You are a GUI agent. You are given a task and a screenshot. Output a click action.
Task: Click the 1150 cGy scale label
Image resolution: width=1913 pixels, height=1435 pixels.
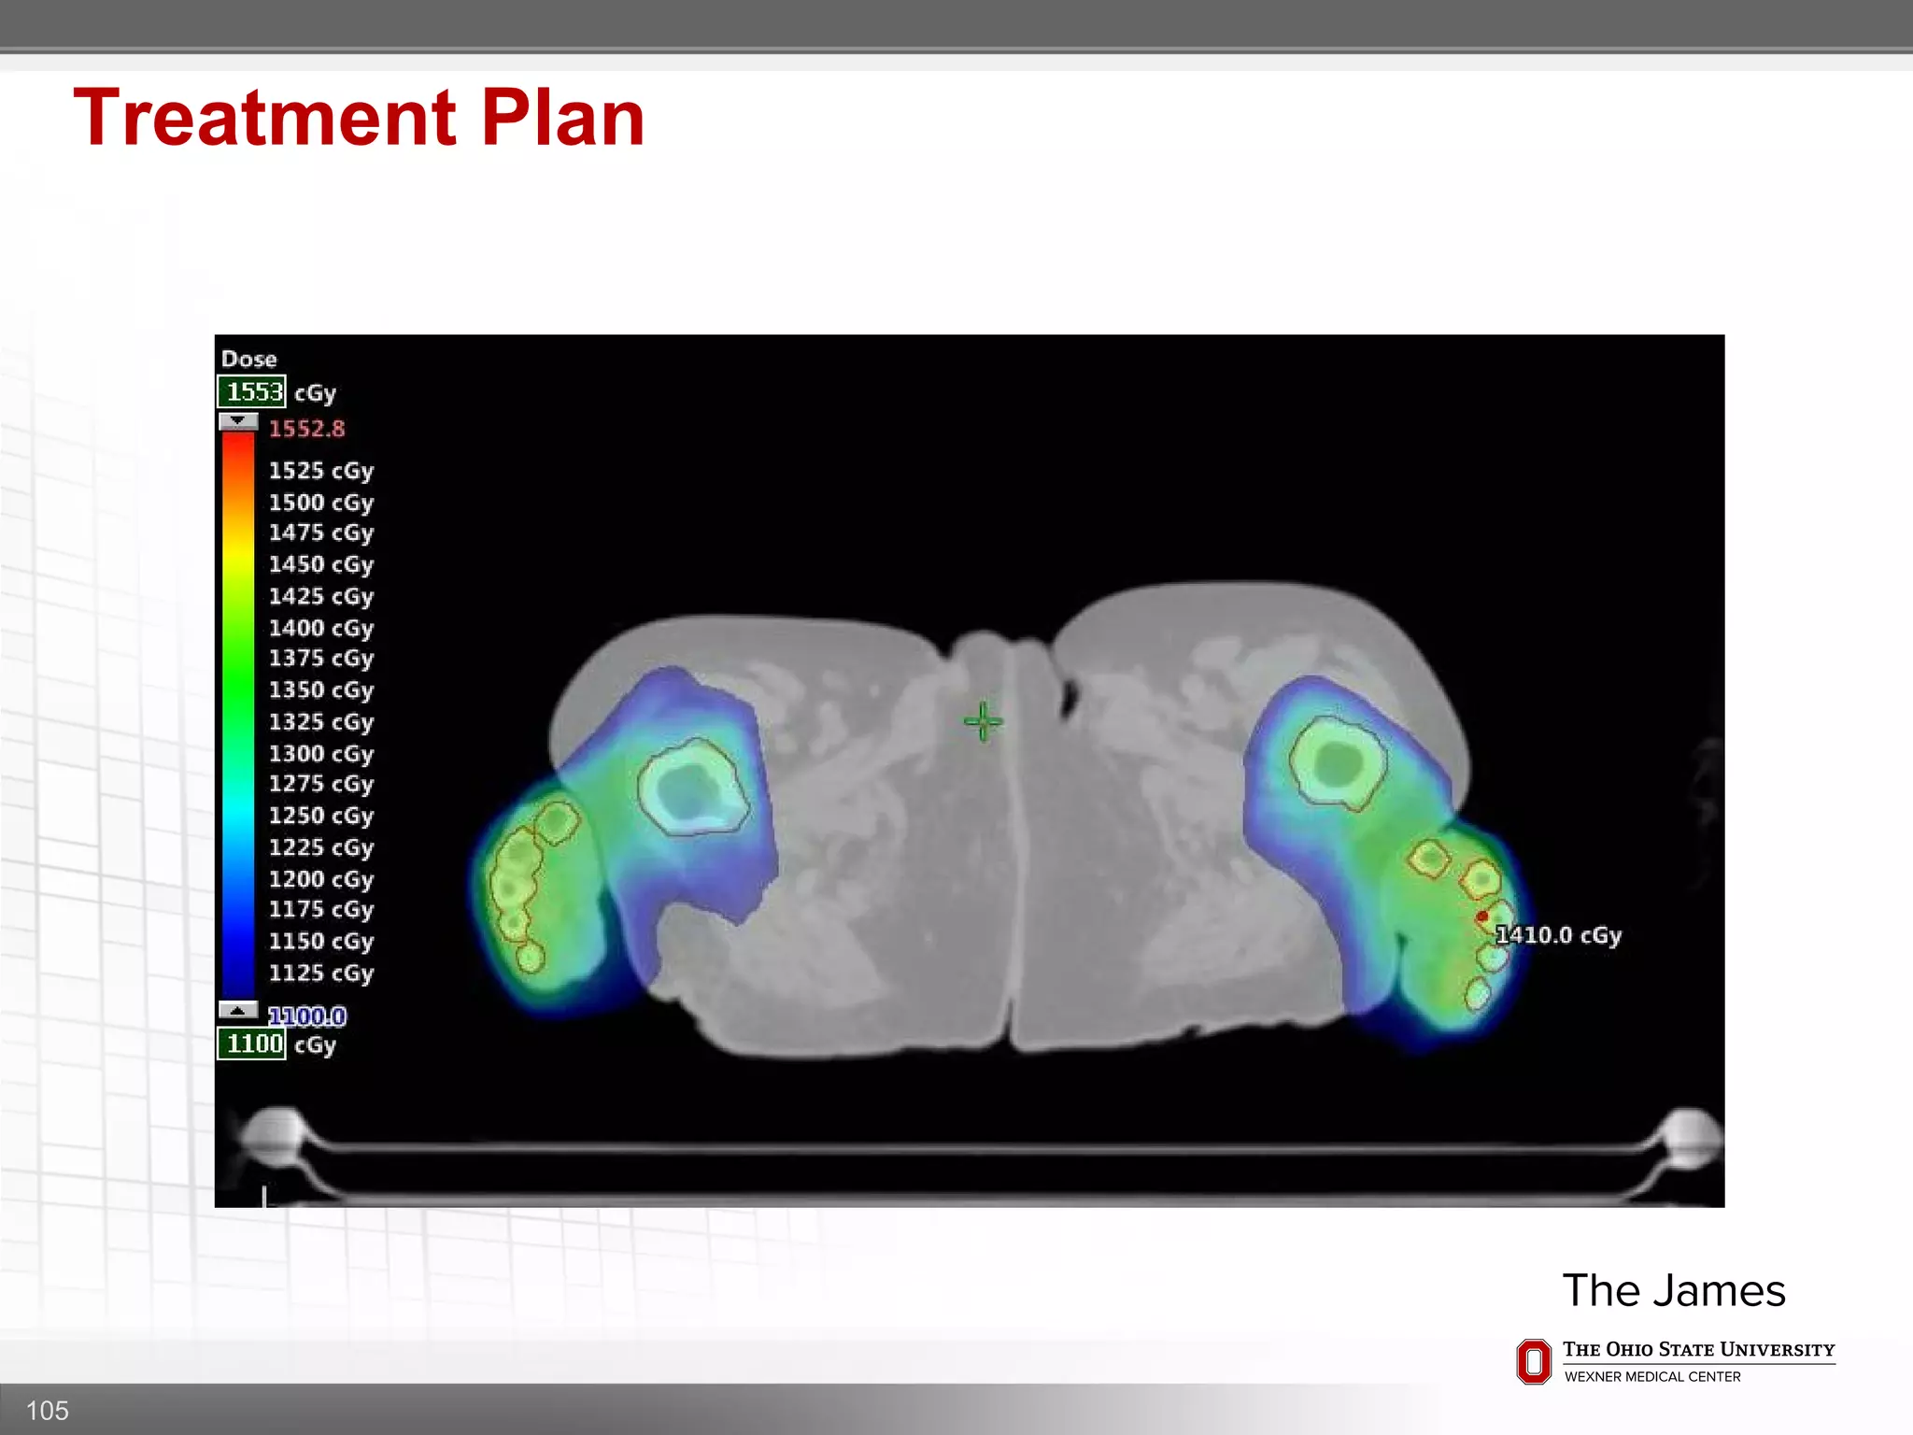321,942
